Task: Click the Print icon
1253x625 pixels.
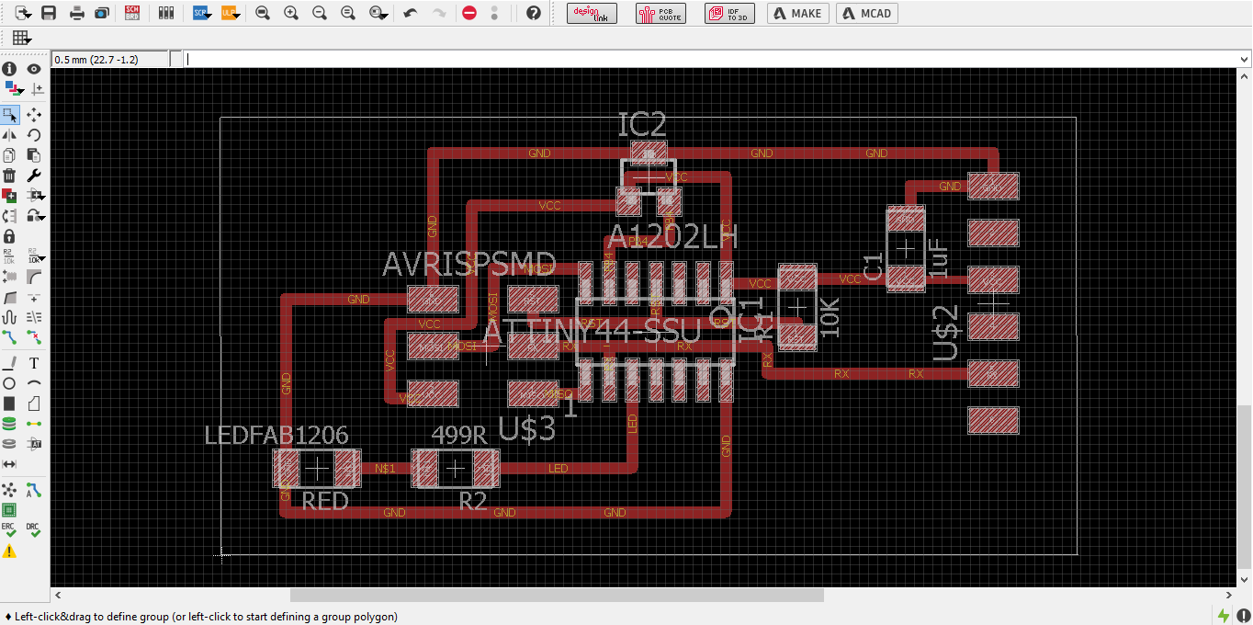Action: pos(77,13)
